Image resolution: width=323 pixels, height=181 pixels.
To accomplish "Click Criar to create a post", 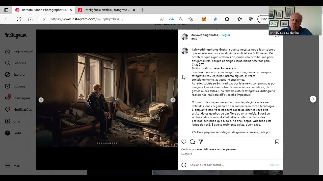I will 13,121.
